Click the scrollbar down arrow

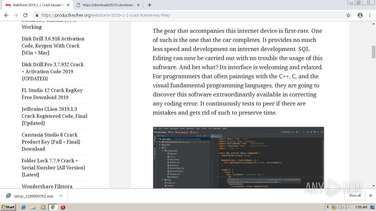click(x=374, y=186)
